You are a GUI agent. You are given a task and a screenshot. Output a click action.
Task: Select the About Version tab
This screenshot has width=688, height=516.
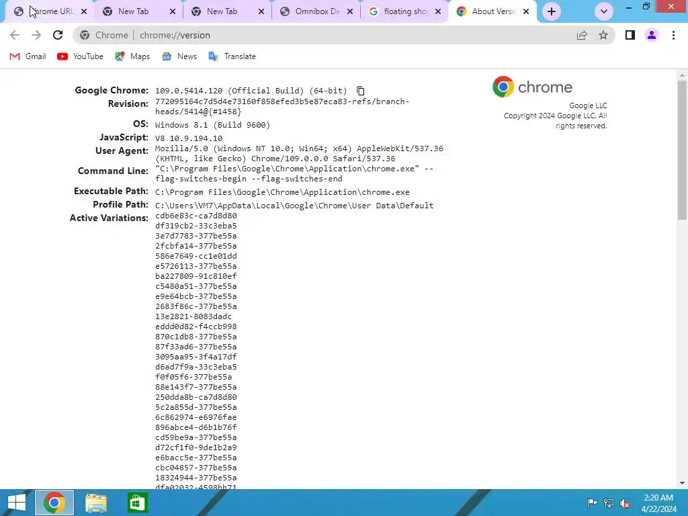tap(492, 11)
